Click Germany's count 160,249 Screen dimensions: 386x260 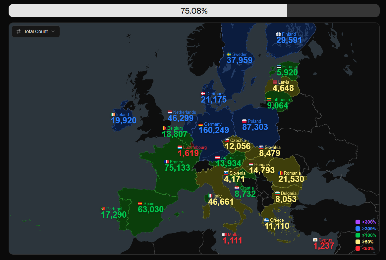pos(214,130)
